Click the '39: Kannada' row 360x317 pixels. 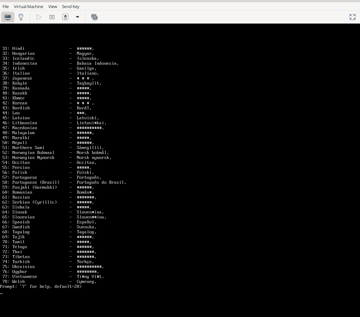[47, 88]
